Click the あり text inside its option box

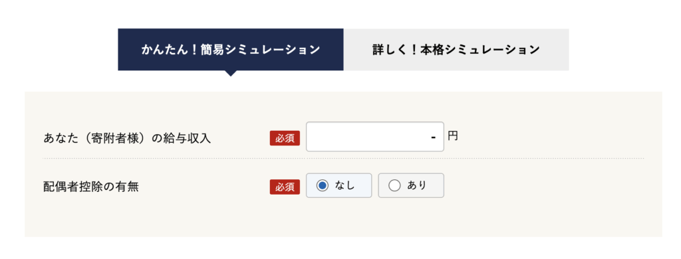[417, 186]
